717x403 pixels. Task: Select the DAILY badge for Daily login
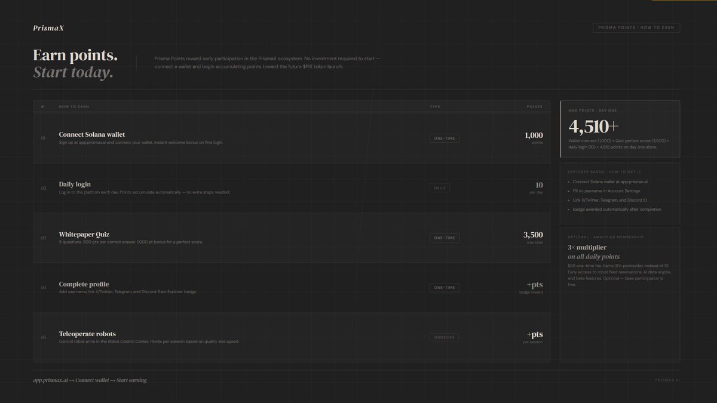(440, 187)
